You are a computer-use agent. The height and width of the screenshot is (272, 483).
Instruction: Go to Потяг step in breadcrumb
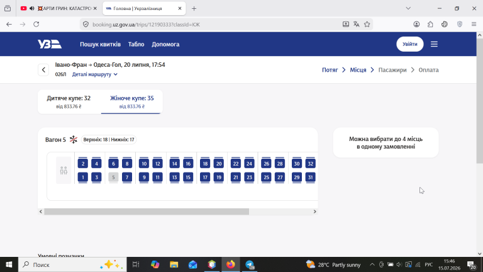(x=330, y=70)
